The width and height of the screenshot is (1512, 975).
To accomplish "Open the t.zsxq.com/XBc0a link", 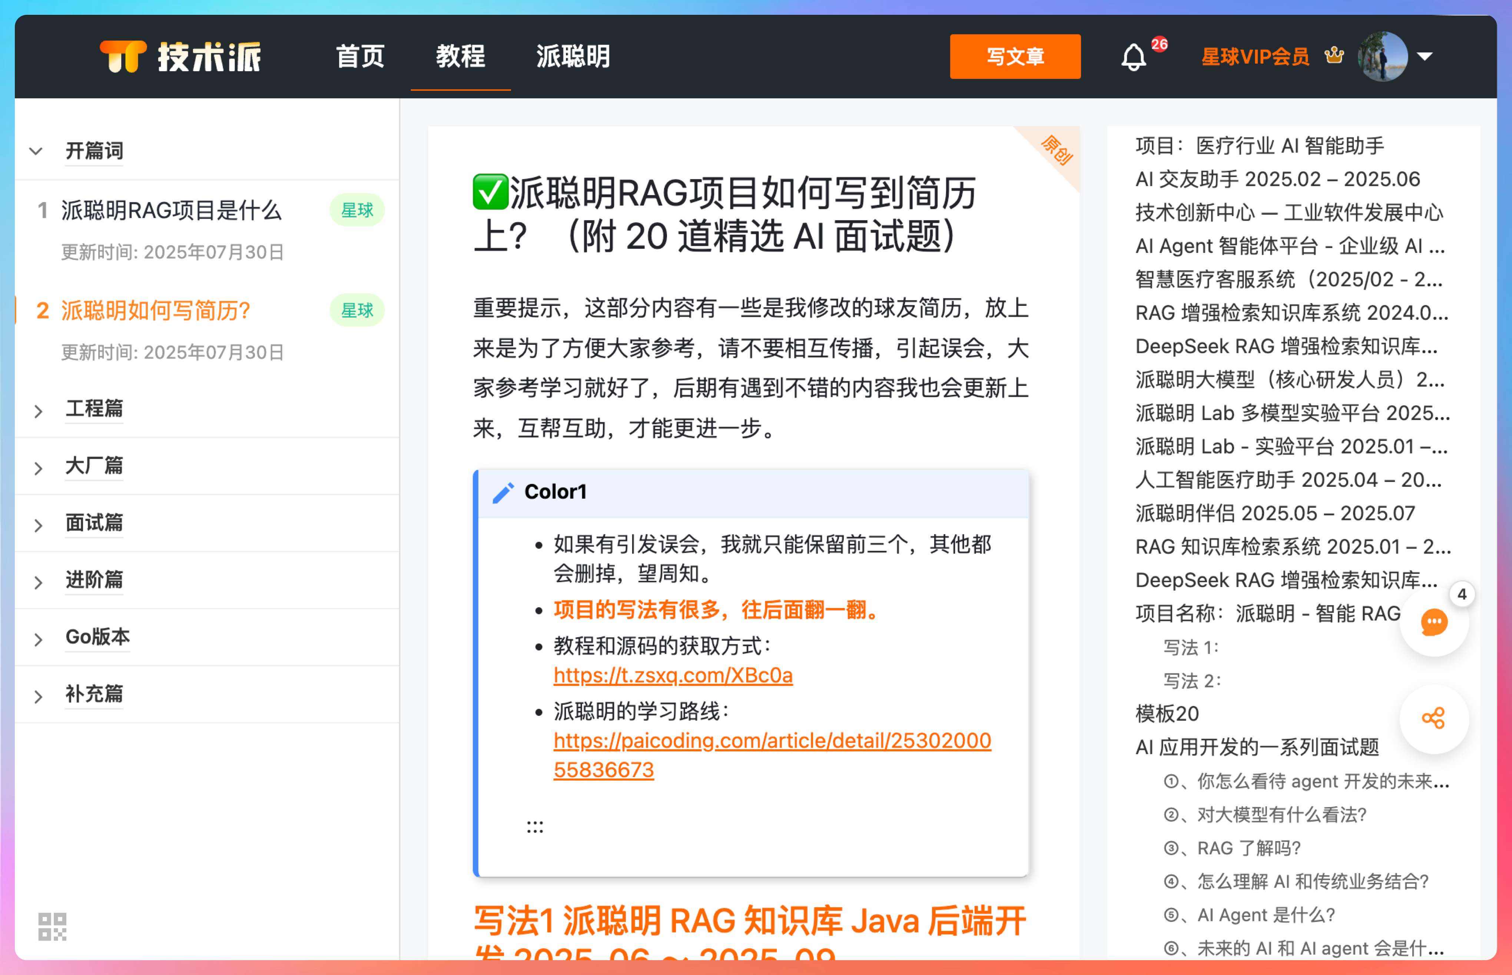I will [x=673, y=675].
